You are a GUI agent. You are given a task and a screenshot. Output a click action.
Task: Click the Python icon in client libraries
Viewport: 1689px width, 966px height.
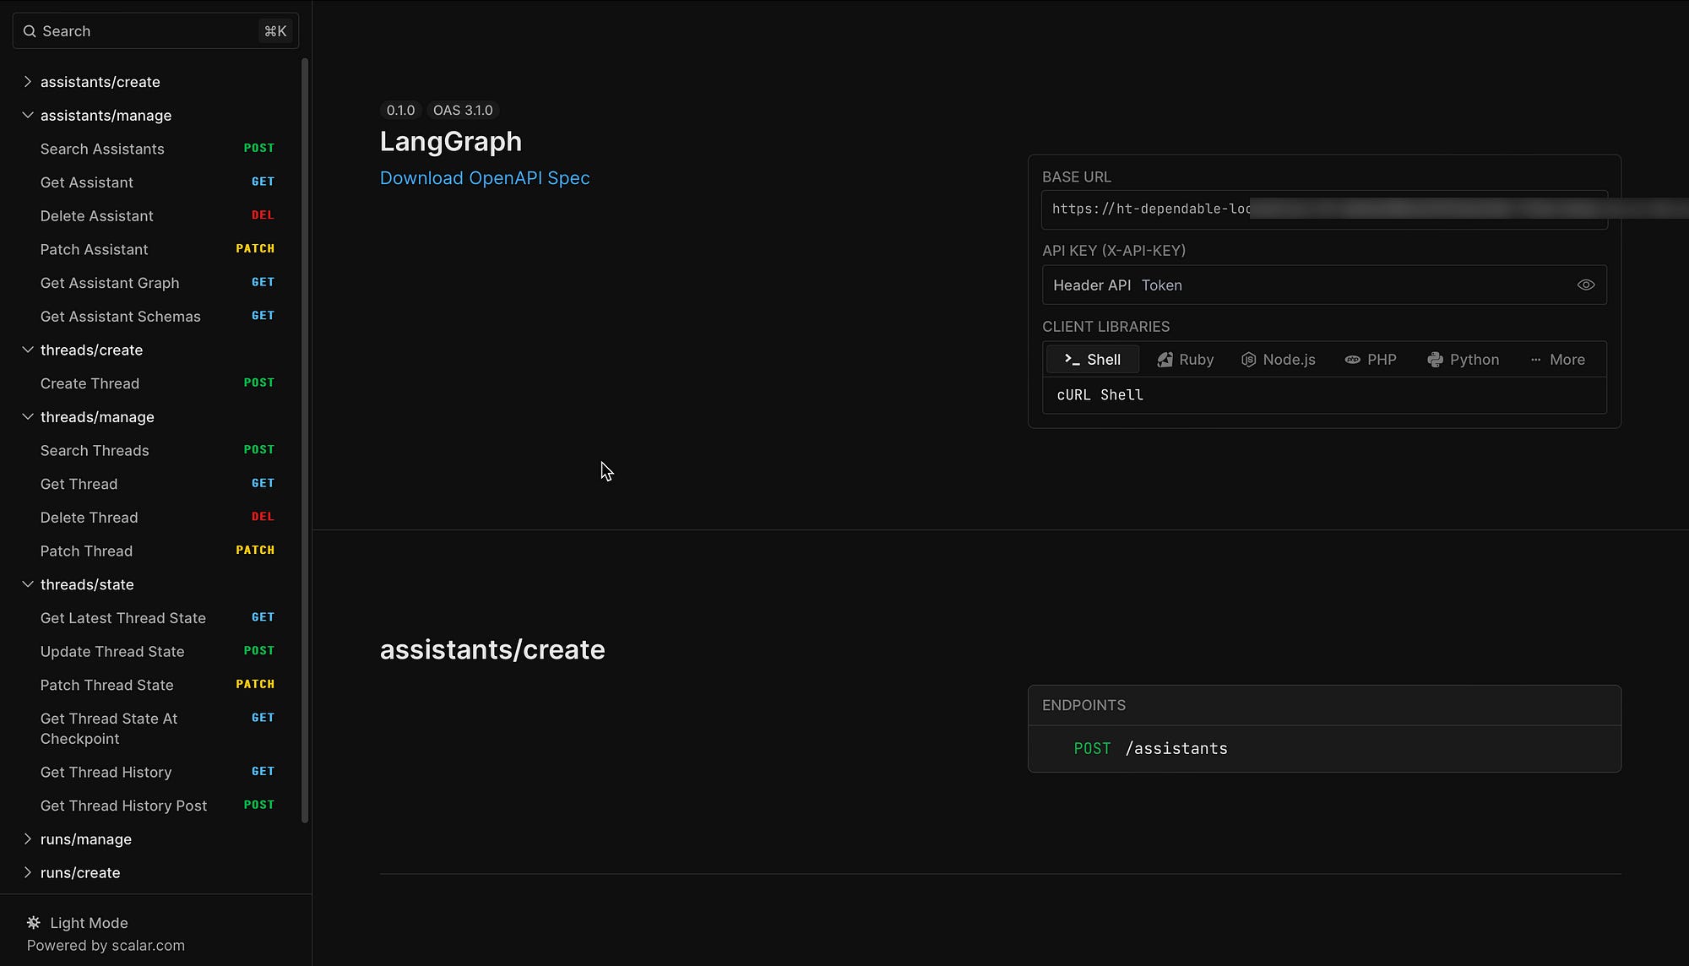tap(1436, 359)
